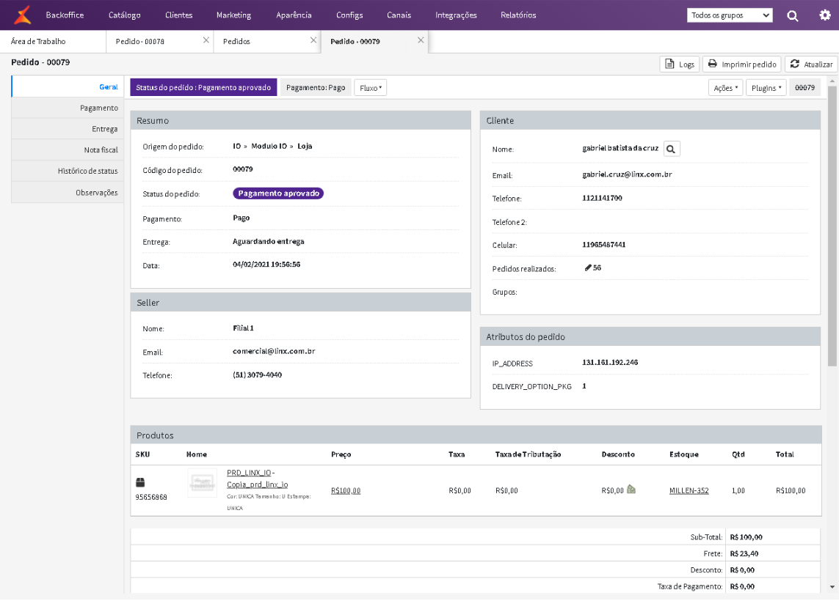Click the search magnifier icon in top bar
The height and width of the screenshot is (601, 839).
(793, 15)
